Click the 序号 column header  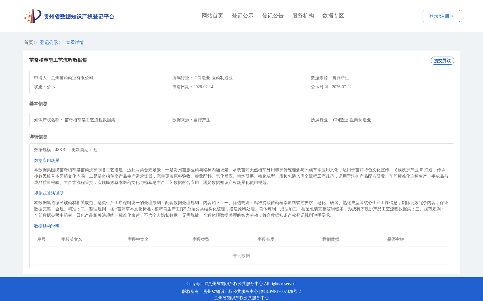pyautogui.click(x=41, y=239)
